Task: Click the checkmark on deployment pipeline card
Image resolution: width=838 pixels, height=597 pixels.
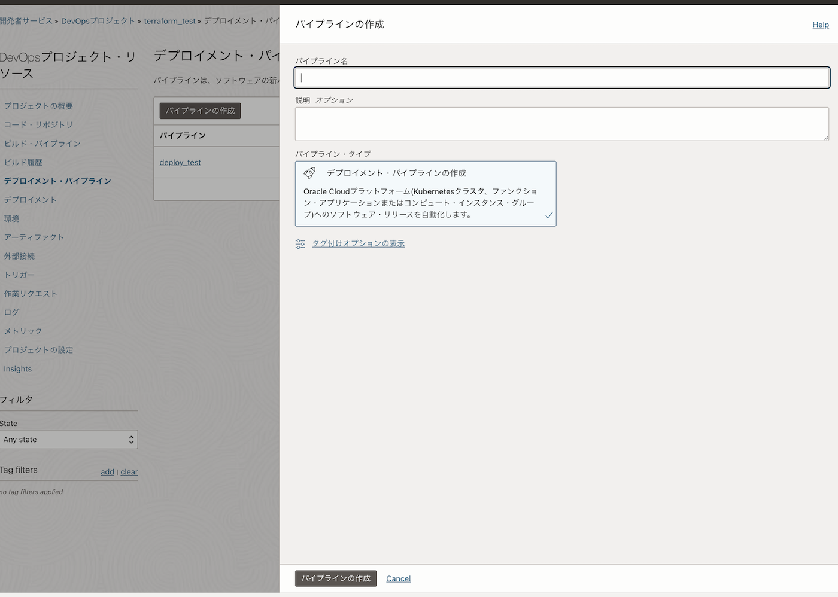Action: pos(549,215)
